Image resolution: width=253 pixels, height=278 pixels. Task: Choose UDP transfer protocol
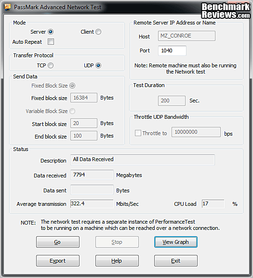(x=98, y=65)
